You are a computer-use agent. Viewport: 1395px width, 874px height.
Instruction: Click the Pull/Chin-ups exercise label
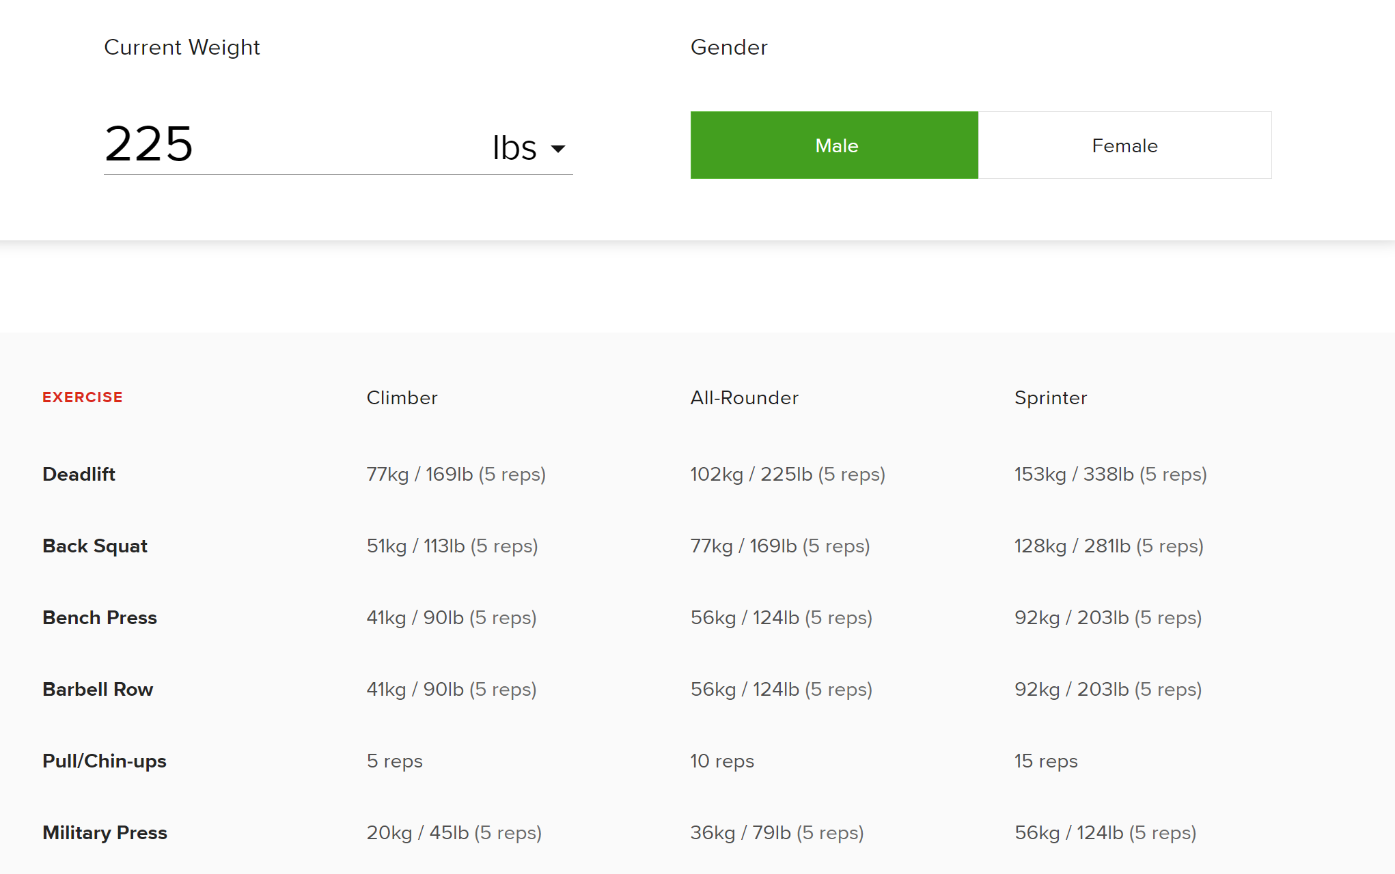point(105,761)
